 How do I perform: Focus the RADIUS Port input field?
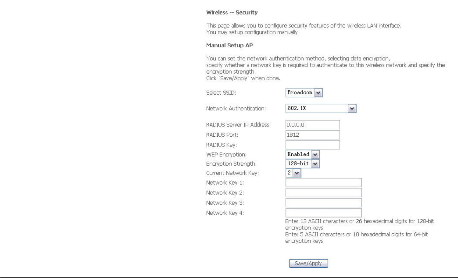(x=312, y=135)
